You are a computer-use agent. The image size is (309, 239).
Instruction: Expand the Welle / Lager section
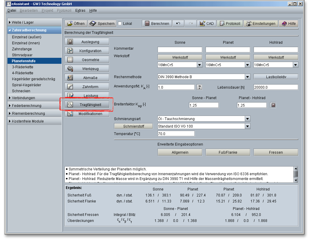23,22
